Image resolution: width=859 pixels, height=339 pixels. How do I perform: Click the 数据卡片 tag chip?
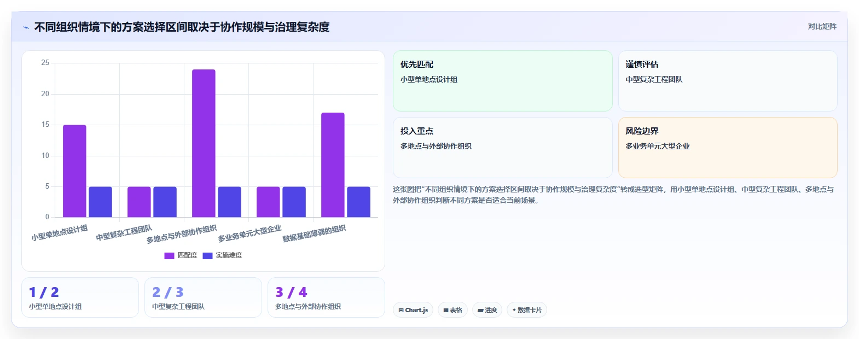pos(527,310)
